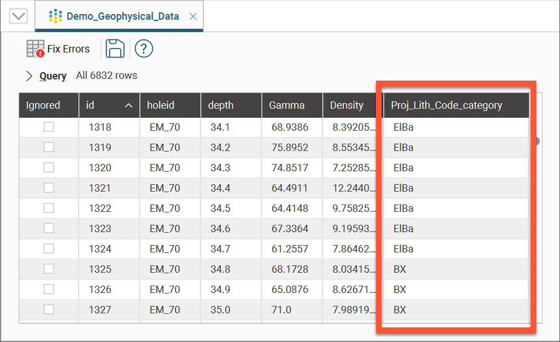Click the BX lithology cell in row 1326

400,290
